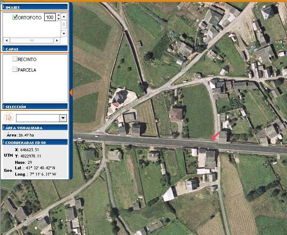Screen dimensions: 287x235
Task: Open the Selección dropdown list
Action: pyautogui.click(x=63, y=118)
